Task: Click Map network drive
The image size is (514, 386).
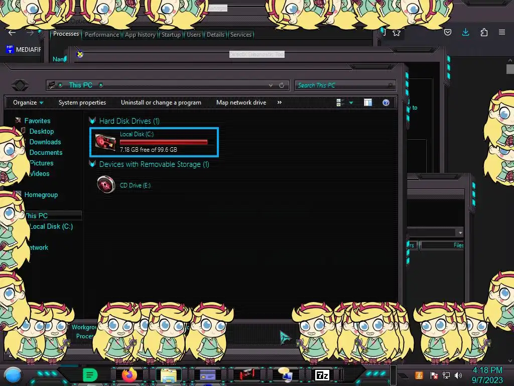Action: coord(241,103)
